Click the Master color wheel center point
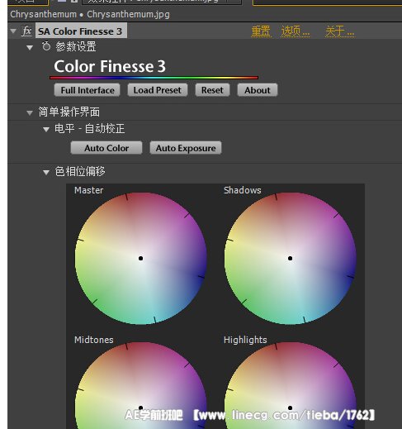 coord(140,258)
